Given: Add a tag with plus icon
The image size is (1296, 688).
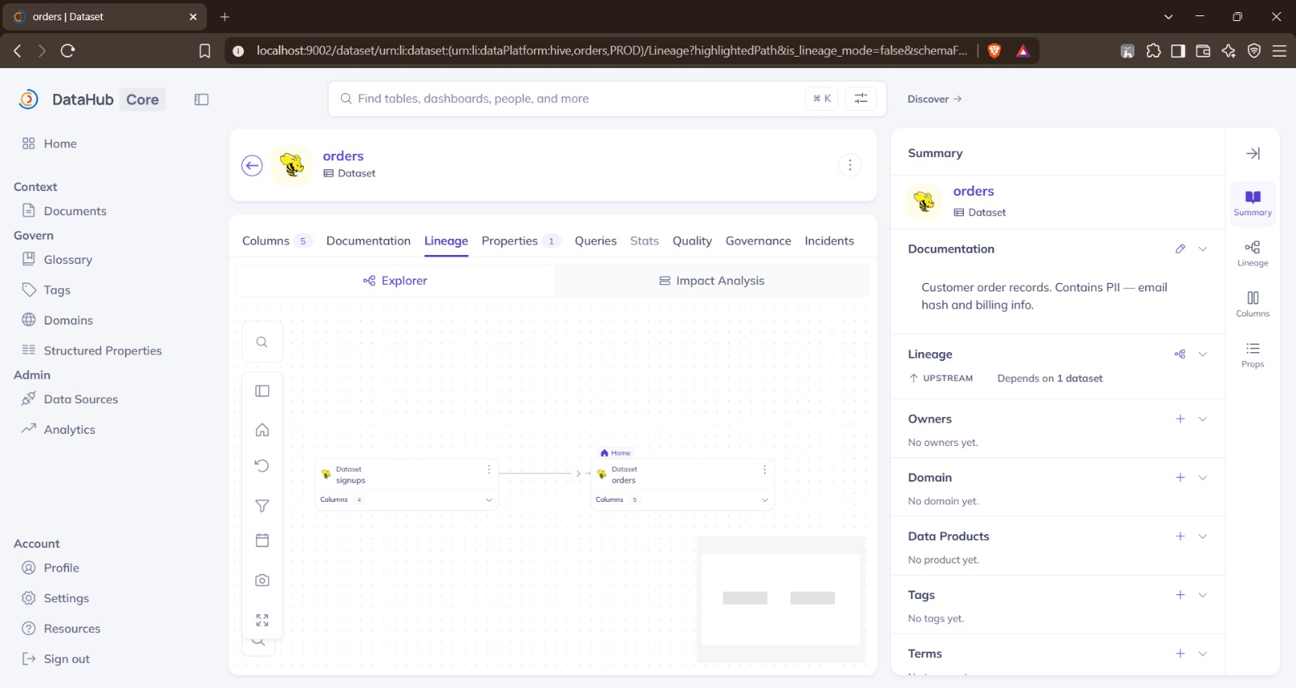Looking at the screenshot, I should (x=1180, y=595).
